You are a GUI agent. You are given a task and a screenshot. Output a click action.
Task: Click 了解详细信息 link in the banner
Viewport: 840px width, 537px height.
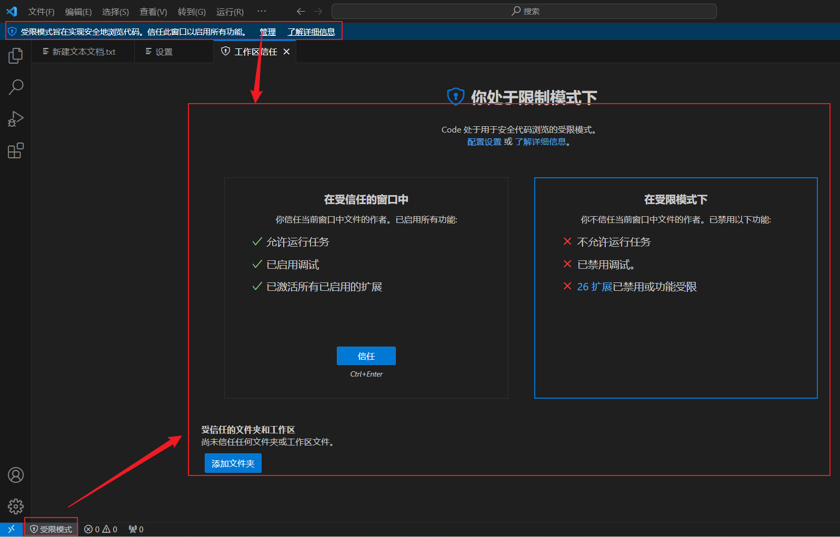[x=311, y=32]
